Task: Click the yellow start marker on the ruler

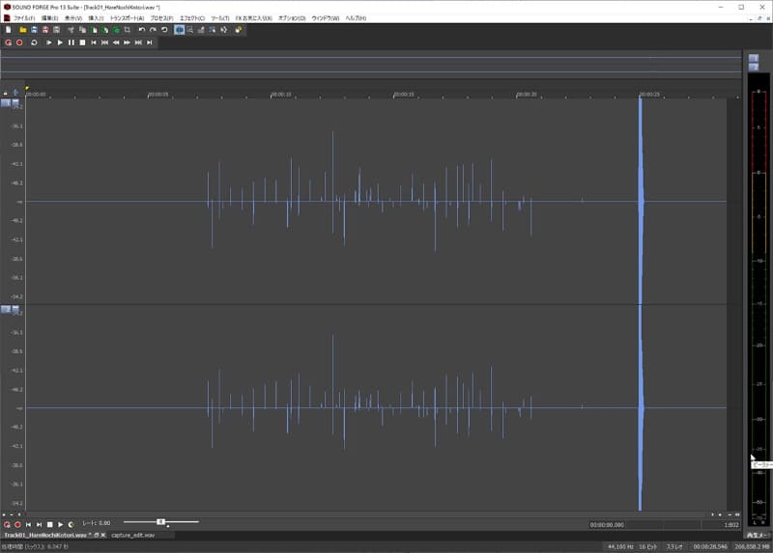Action: pos(27,88)
